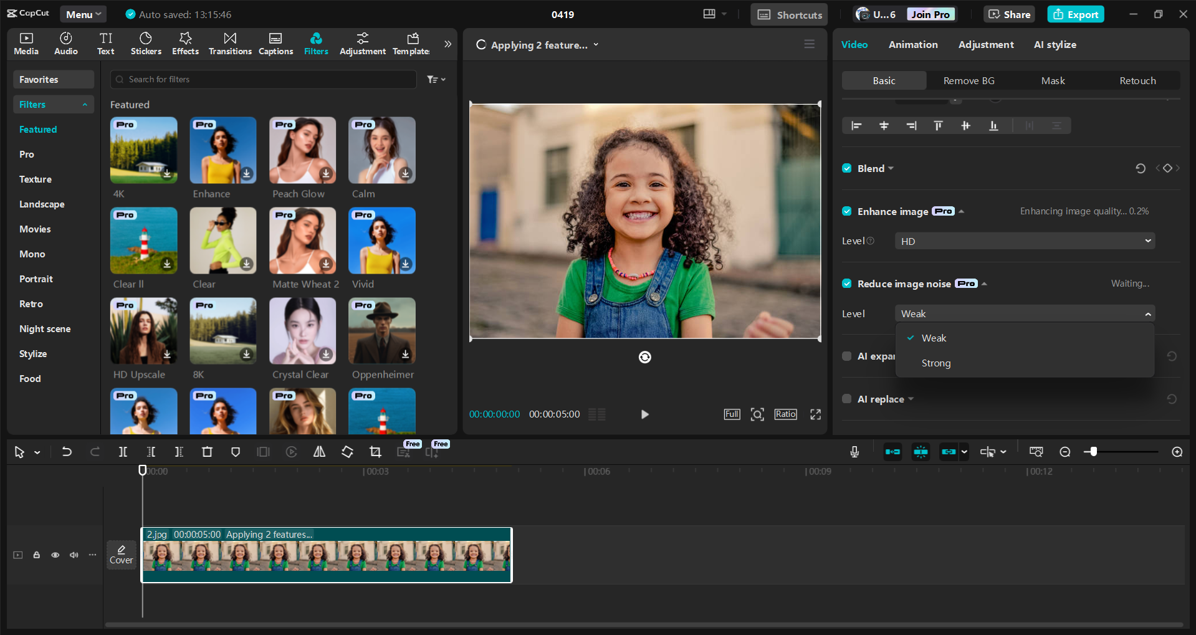
Task: Switch to the Animation tab
Action: coord(912,44)
